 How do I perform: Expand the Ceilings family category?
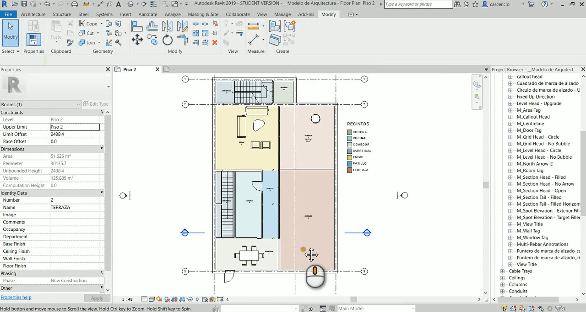[502, 278]
